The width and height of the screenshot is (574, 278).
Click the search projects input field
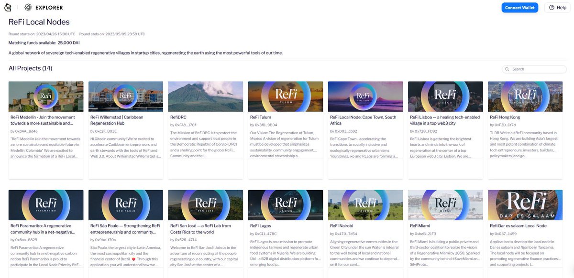tap(534, 69)
